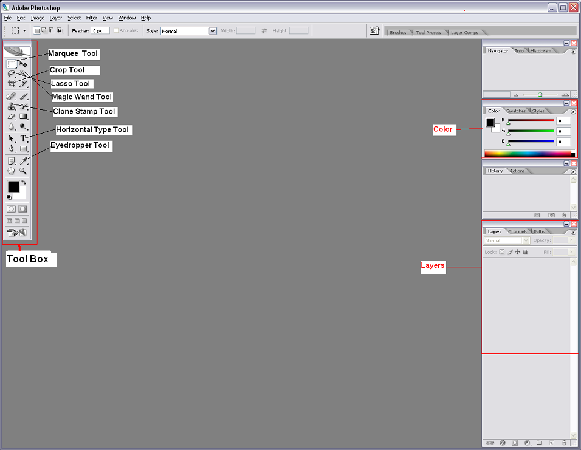
Task: Choose Subtract from selection mode
Action: 52,31
